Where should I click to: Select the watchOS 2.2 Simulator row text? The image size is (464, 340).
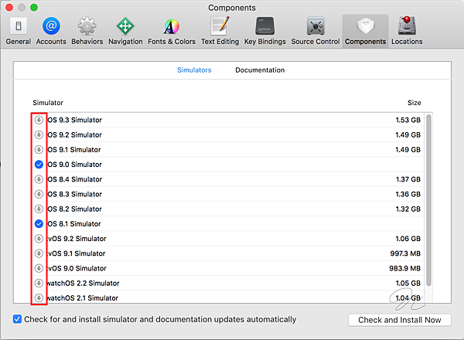(x=84, y=283)
